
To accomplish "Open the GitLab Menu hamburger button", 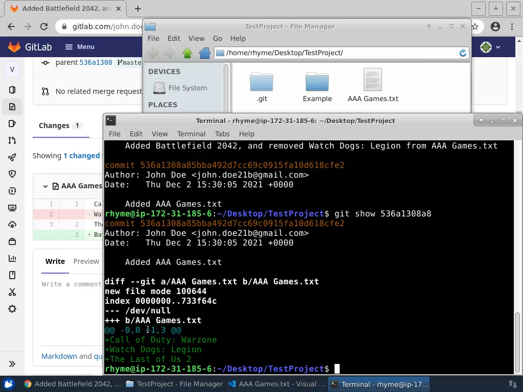I will (x=80, y=47).
